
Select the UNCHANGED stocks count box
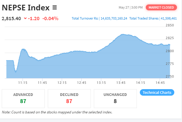[x=115, y=99]
